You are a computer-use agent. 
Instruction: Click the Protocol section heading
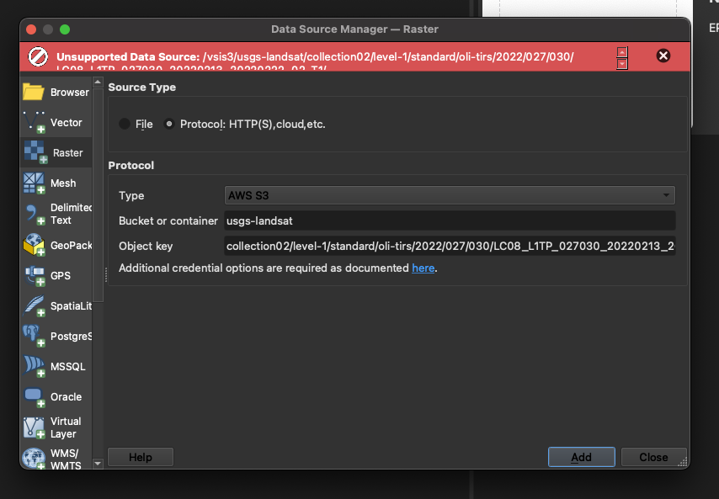(130, 166)
